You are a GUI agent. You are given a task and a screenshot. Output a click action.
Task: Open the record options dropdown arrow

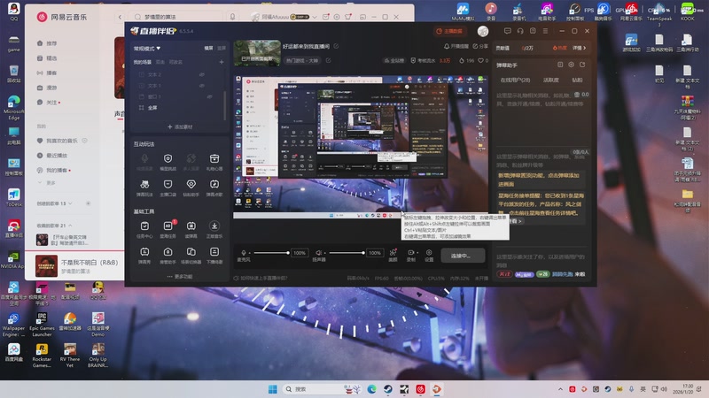(417, 253)
